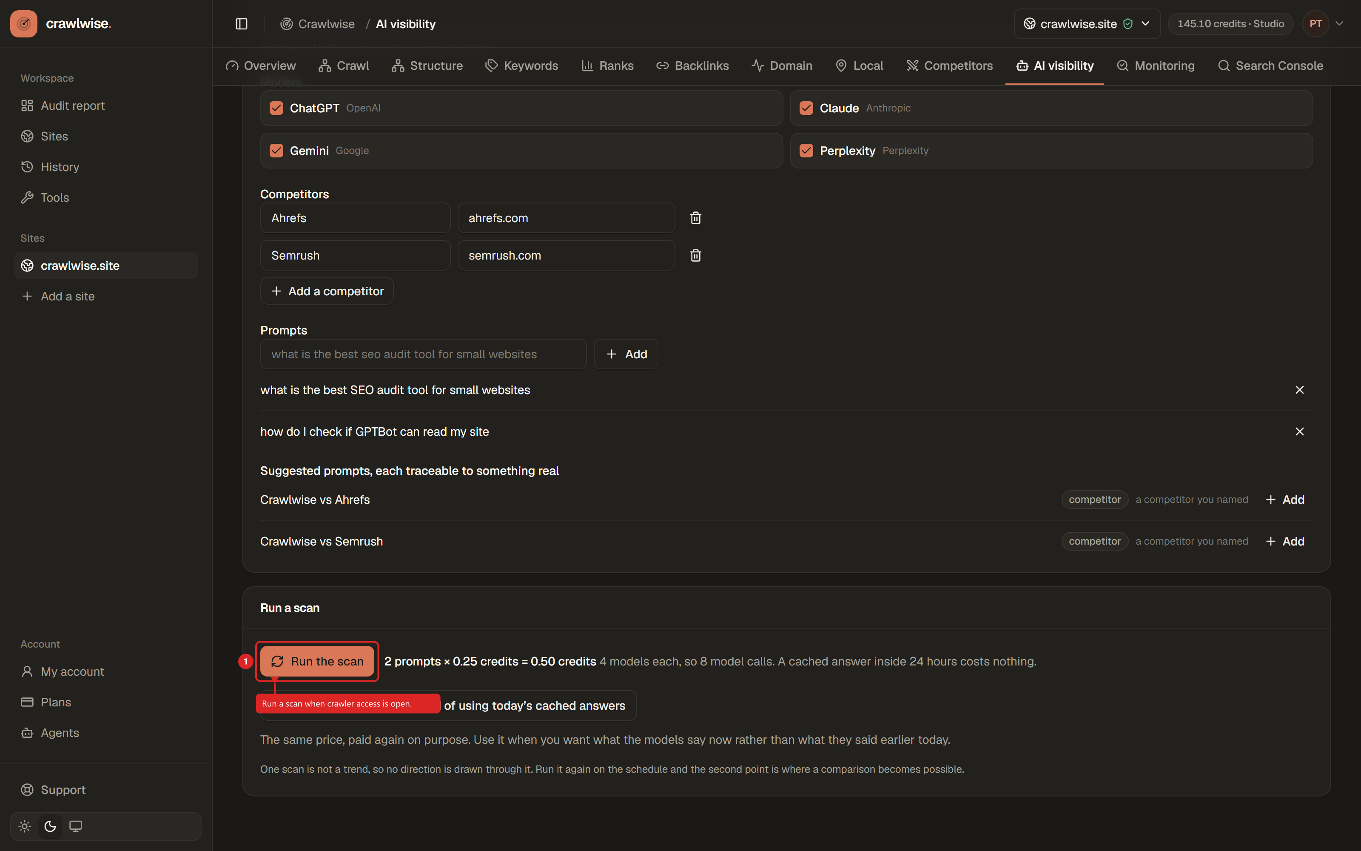Switch to the Keywords tab

521,66
